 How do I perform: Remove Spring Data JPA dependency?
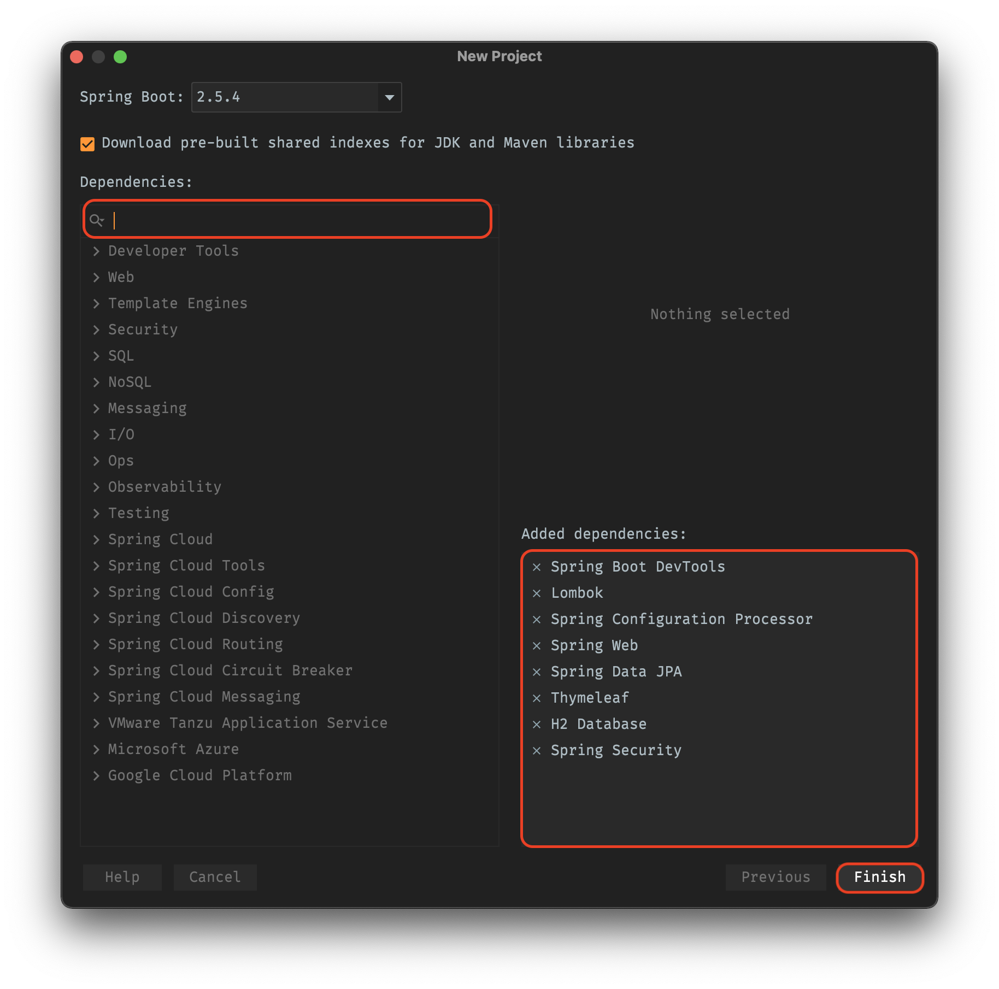537,672
